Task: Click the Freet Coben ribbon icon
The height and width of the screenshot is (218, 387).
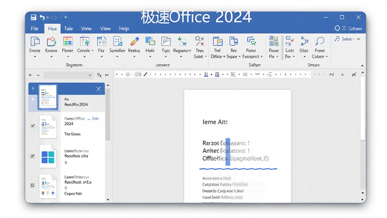Action: point(320,41)
